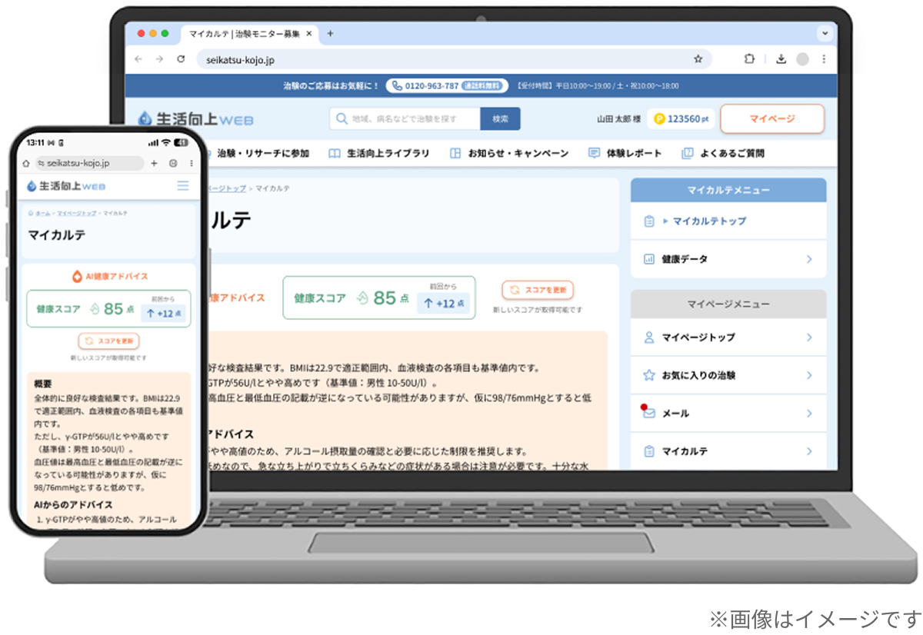
Task: Open the browser extensions puzzle icon
Action: pyautogui.click(x=749, y=59)
